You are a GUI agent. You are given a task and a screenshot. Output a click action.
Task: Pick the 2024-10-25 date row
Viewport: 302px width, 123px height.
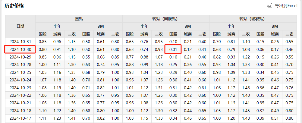20,72
